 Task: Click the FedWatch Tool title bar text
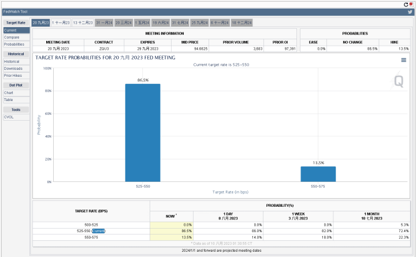click(15, 12)
